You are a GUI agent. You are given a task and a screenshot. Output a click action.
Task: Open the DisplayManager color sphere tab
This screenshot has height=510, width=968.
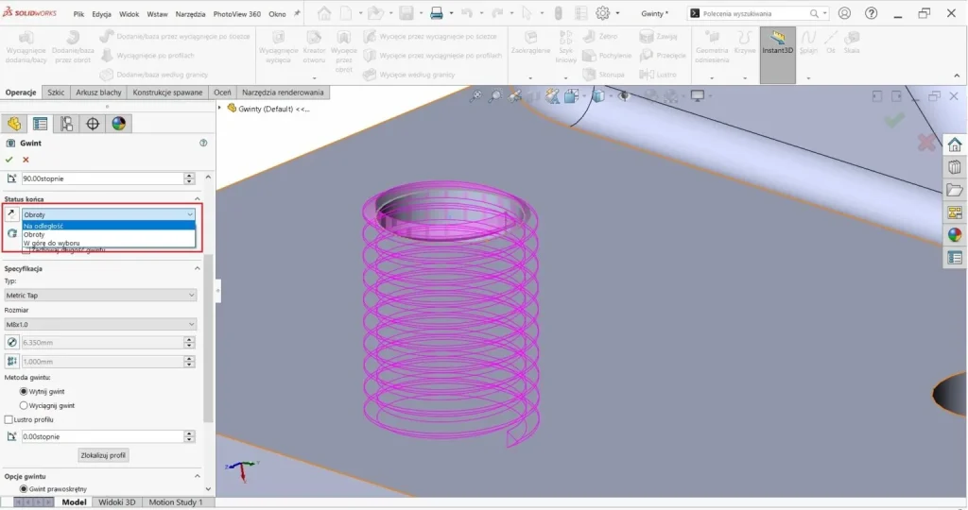tap(118, 124)
